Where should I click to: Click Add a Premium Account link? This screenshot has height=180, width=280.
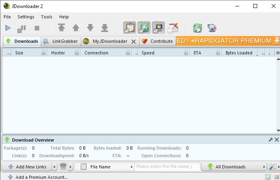[x=38, y=177]
